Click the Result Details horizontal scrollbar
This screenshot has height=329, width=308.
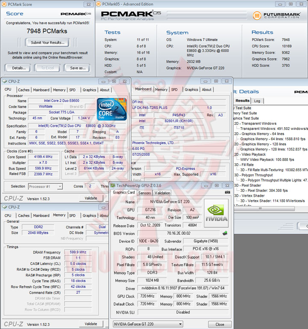click(x=264, y=209)
